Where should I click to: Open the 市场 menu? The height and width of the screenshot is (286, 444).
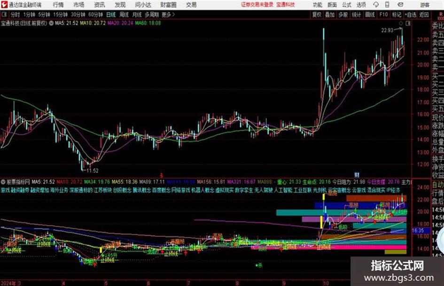(79, 5)
